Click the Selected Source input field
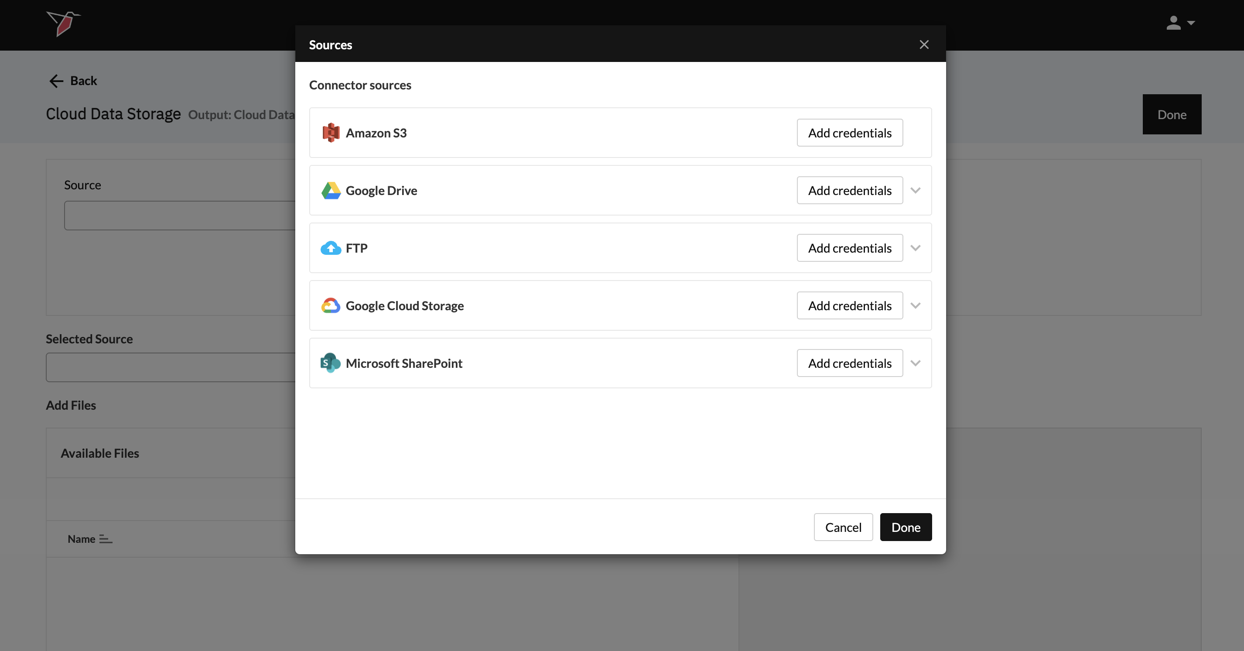Image resolution: width=1244 pixels, height=651 pixels. 170,367
